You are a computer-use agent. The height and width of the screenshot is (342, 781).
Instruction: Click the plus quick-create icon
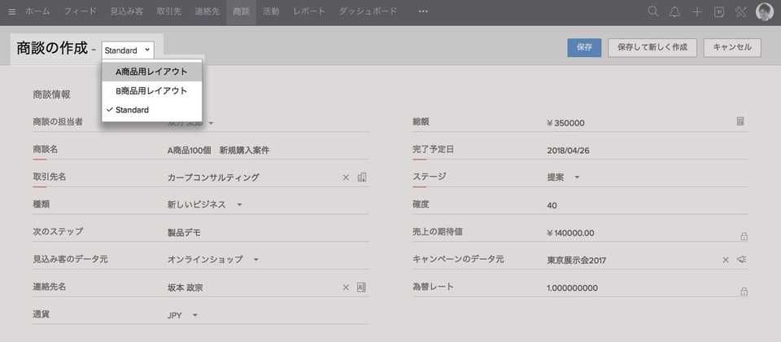coord(696,11)
